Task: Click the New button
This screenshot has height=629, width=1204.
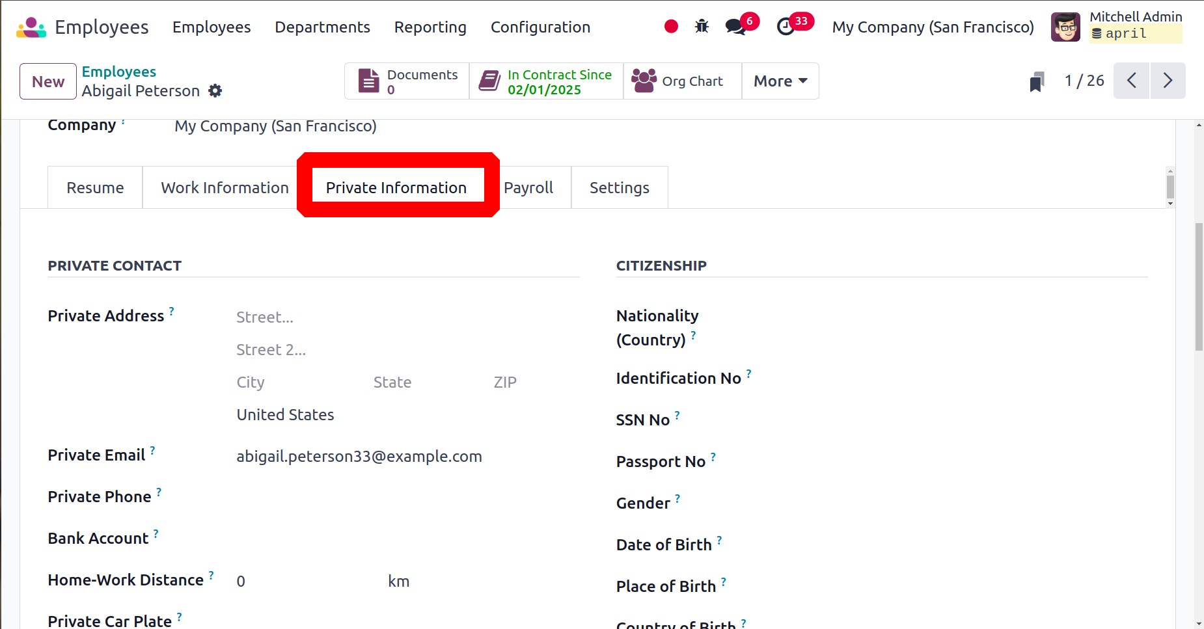Action: point(48,81)
